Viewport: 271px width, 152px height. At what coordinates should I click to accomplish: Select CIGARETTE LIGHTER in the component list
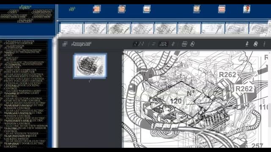19,42
